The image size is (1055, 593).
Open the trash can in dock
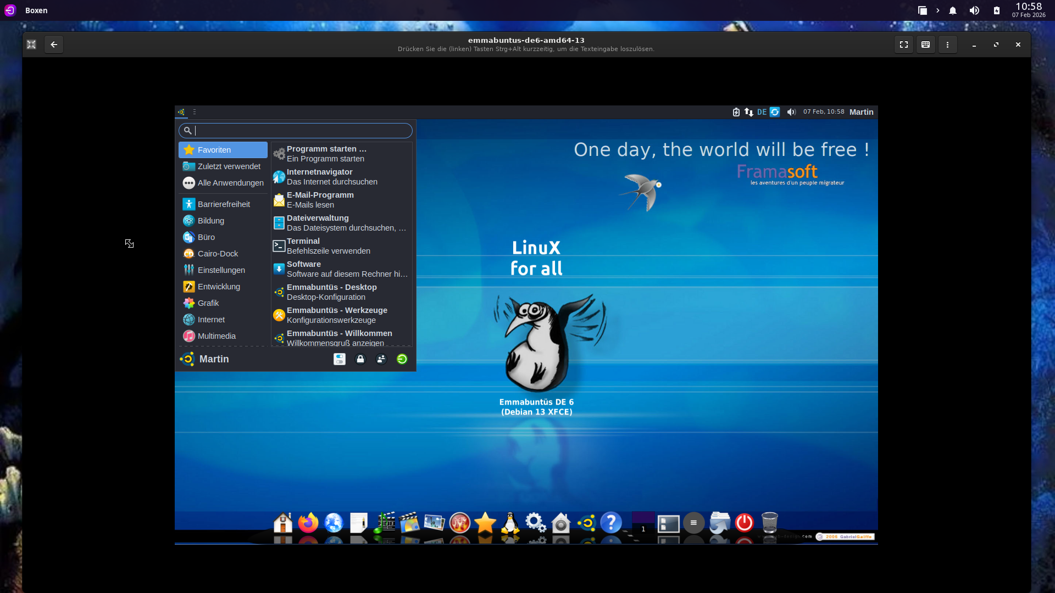coord(769,523)
